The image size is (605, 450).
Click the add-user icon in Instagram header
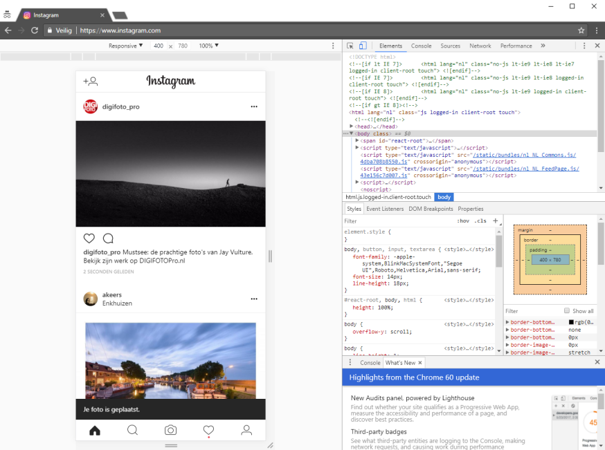[x=91, y=82]
